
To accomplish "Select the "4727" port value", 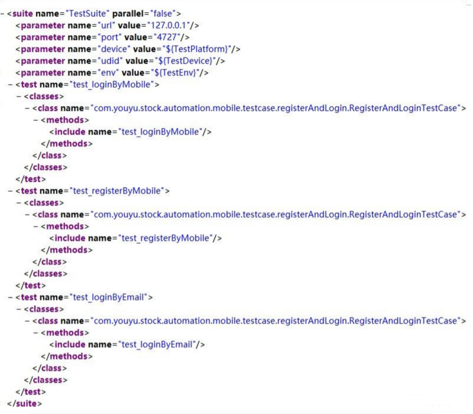I will [x=167, y=37].
